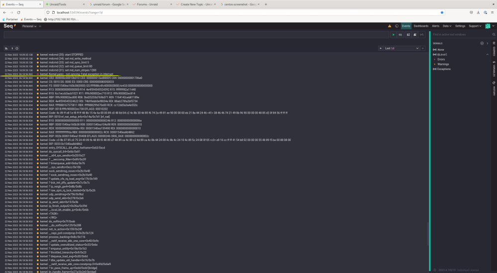The width and height of the screenshot is (497, 273).
Task: Open the Events — Seq bookmark
Action: pyautogui.click(x=31, y=19)
